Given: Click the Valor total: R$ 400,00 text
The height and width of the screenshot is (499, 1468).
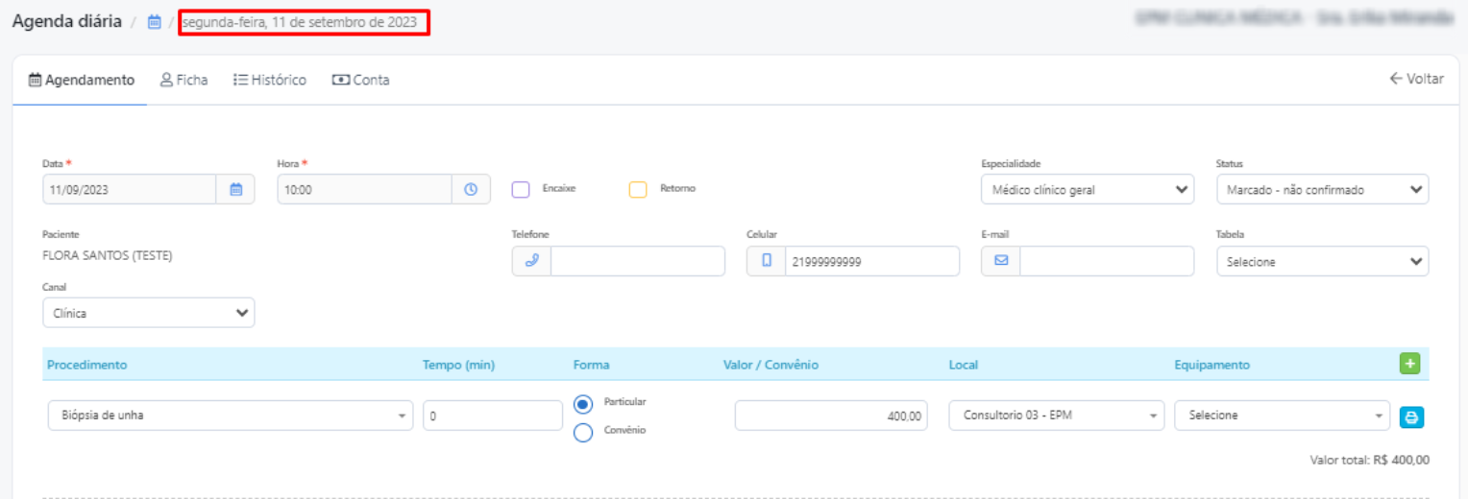Looking at the screenshot, I should 1370,461.
